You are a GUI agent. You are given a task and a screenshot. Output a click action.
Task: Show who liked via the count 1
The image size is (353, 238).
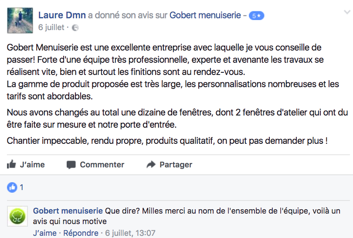22,187
